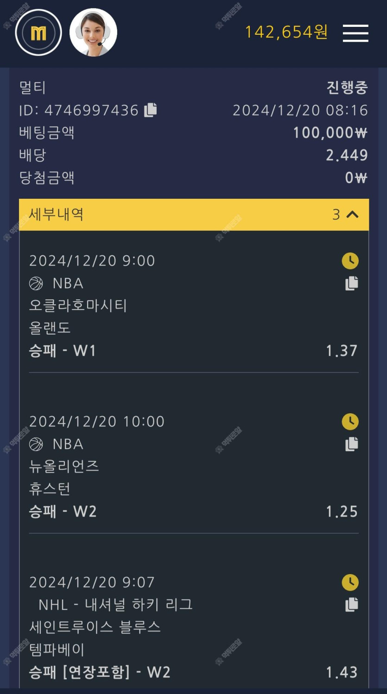The width and height of the screenshot is (387, 694).
Task: Click the gold M logo icon
Action: pos(38,33)
